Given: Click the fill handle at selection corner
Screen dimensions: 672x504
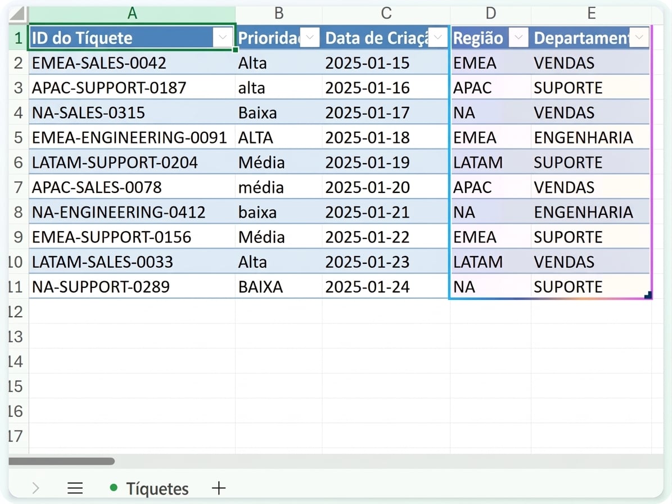Looking at the screenshot, I should [x=648, y=295].
